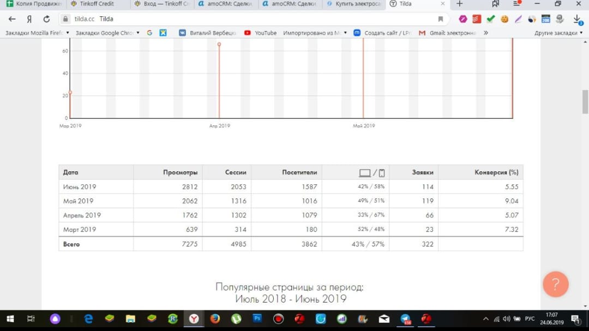Open Photoshop from the taskbar
This screenshot has height=331, width=589.
point(257,318)
